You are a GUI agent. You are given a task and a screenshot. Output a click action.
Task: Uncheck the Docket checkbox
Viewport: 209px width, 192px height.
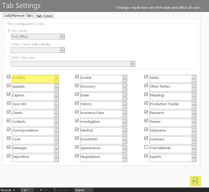click(77, 77)
